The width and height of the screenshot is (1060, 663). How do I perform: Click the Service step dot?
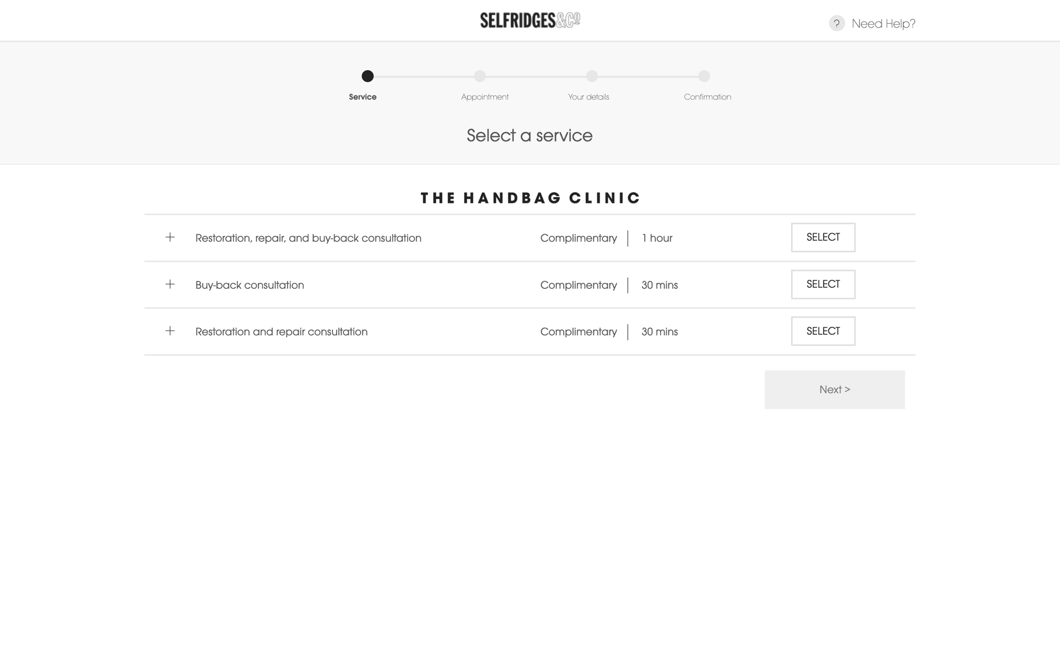click(x=368, y=76)
